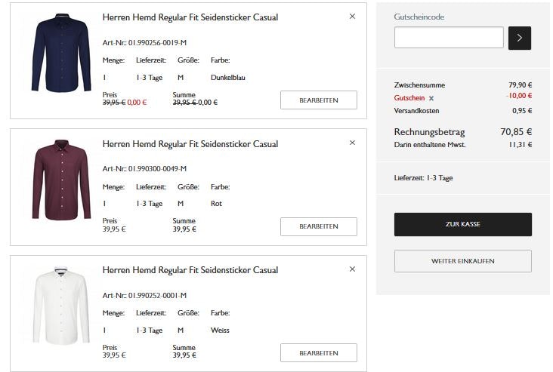Proceed with Zur Kasse button

tap(462, 224)
